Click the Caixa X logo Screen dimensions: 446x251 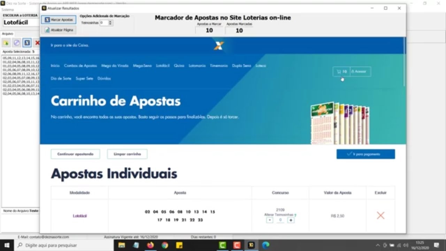[219, 45]
